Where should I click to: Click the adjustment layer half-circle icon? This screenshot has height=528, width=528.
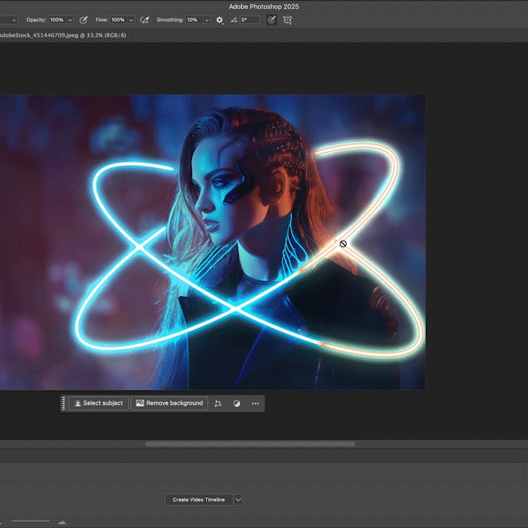tap(237, 403)
